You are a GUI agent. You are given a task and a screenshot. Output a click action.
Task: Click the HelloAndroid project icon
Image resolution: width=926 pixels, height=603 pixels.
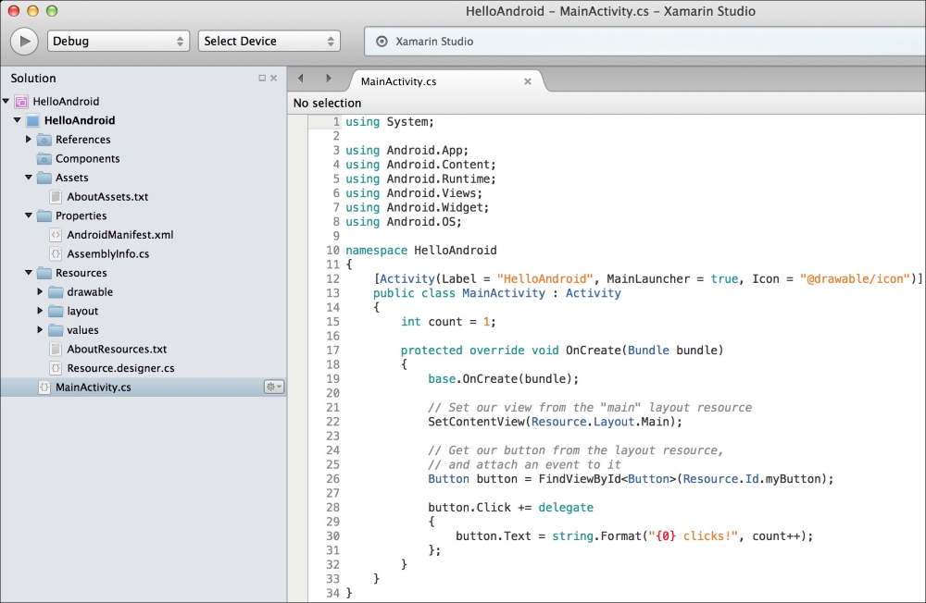[x=33, y=120]
